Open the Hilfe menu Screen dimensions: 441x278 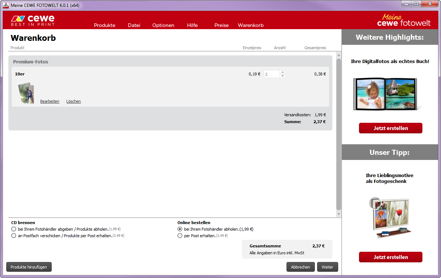192,25
